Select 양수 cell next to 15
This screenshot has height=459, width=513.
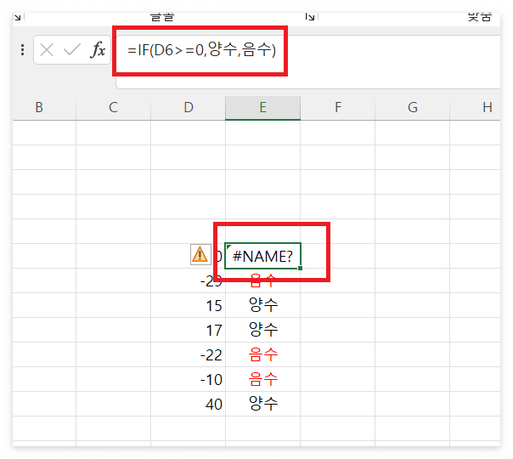(262, 305)
